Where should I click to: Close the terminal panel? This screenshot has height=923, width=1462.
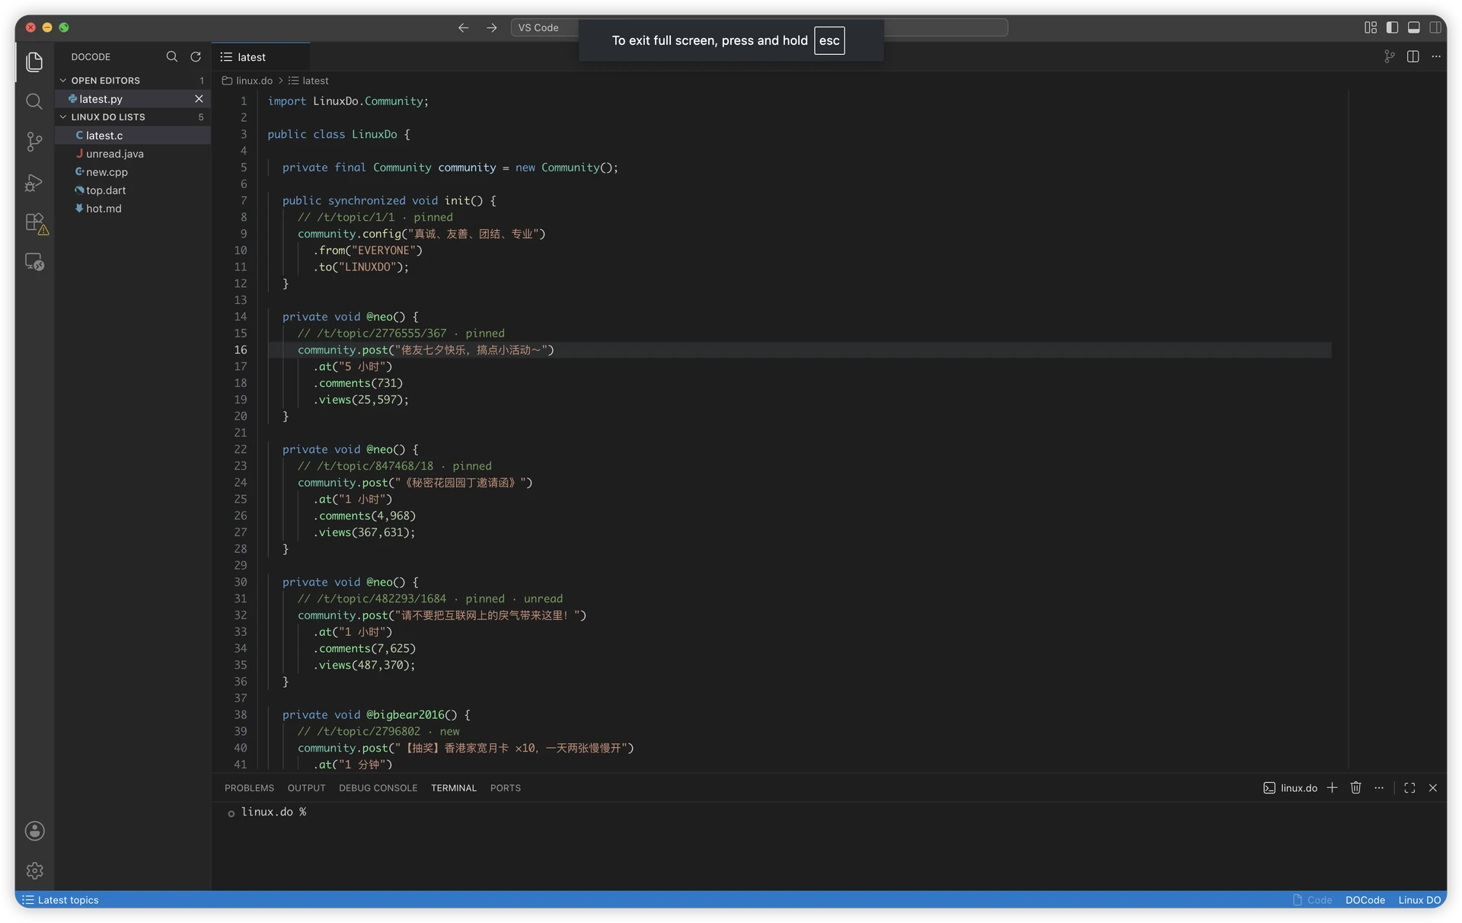1433,788
